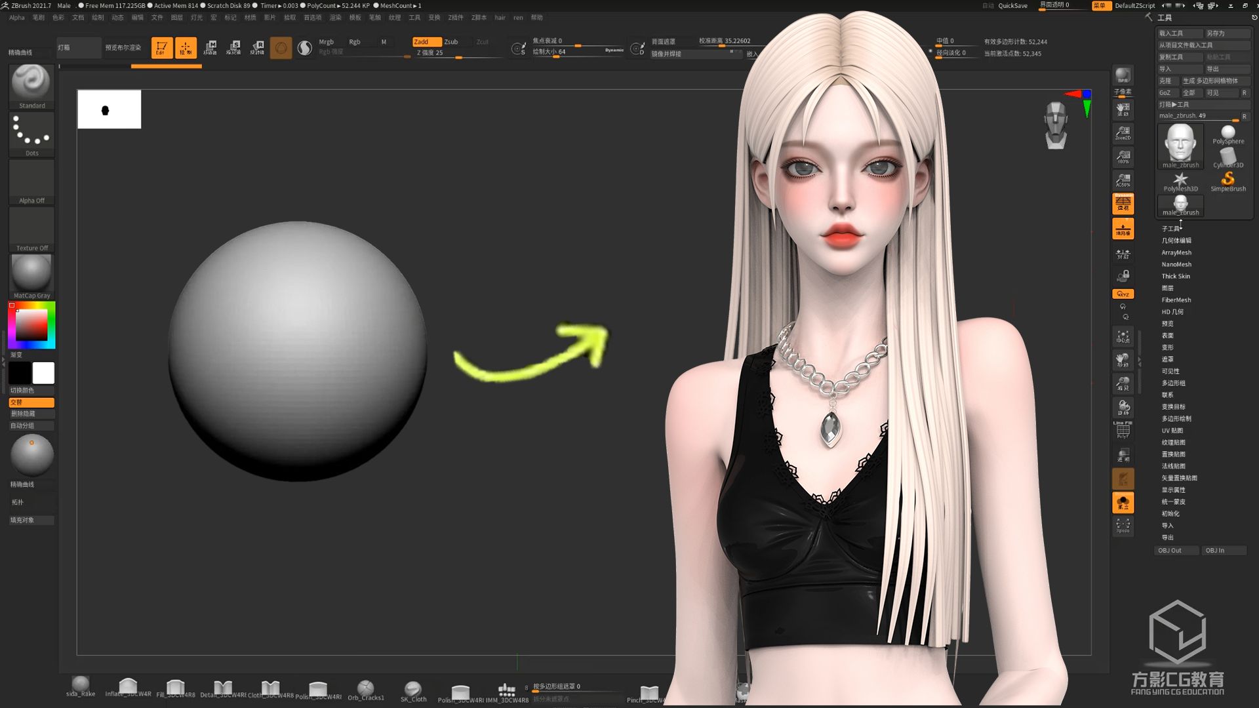Click the 载入工具 (Load Tool) button
Screen dimensions: 1259x708
1179,33
